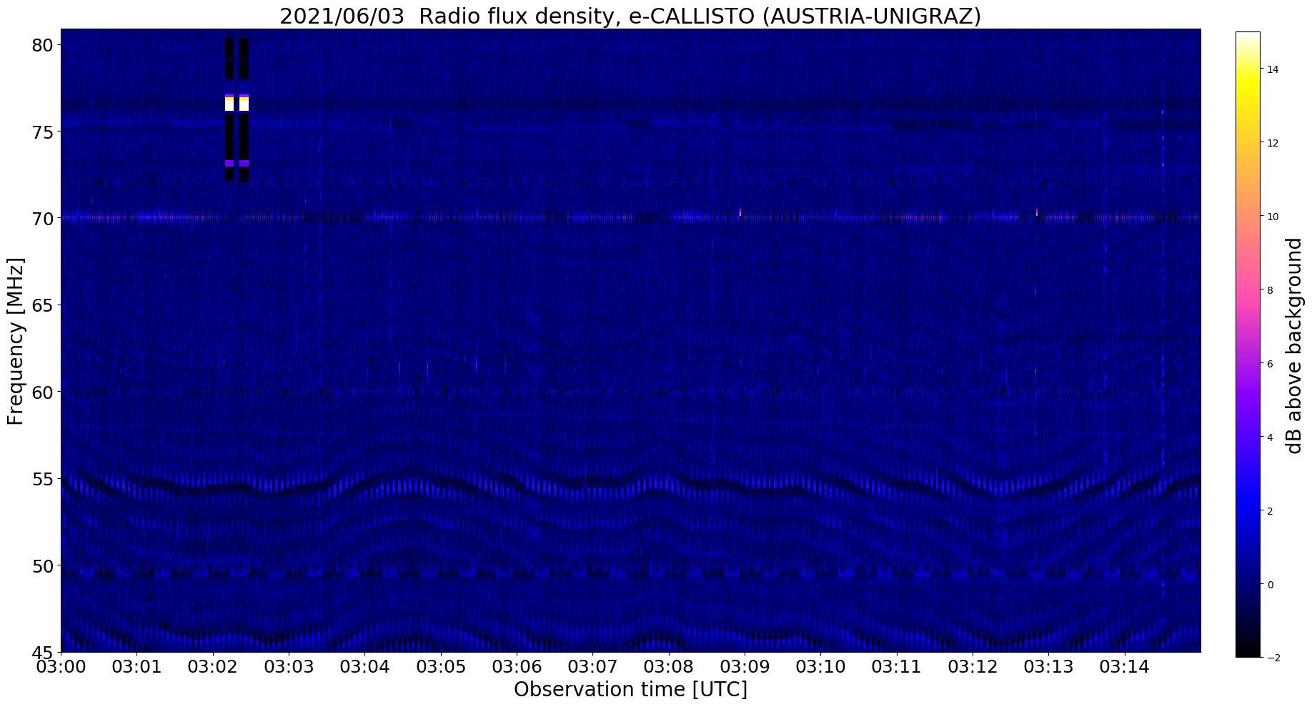Click the colorbar tick value 8

1270,290
